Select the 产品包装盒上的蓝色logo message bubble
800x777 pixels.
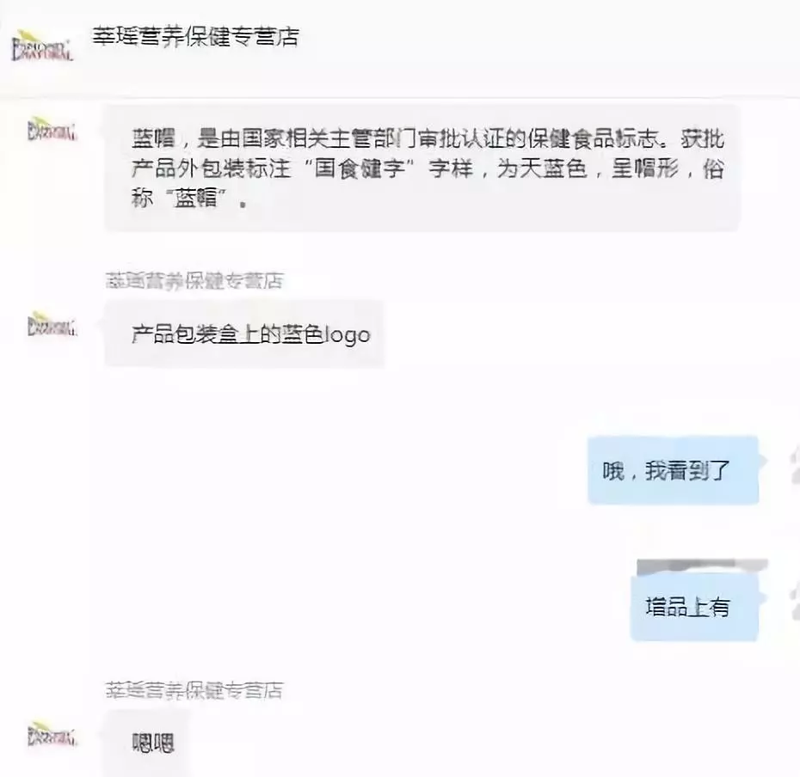(244, 334)
